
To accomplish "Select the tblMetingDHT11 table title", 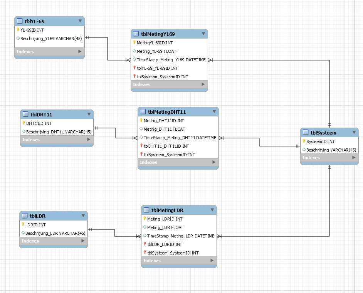I will (x=167, y=112).
